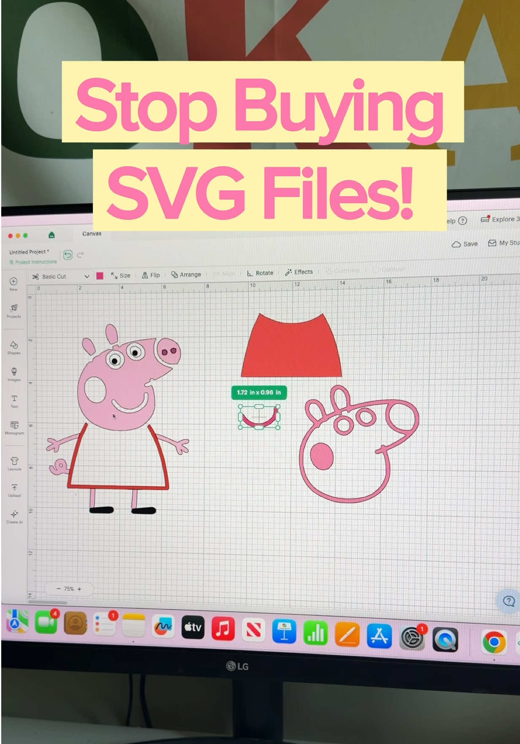
Task: Open Reminders from the Dock
Action: coord(105,625)
